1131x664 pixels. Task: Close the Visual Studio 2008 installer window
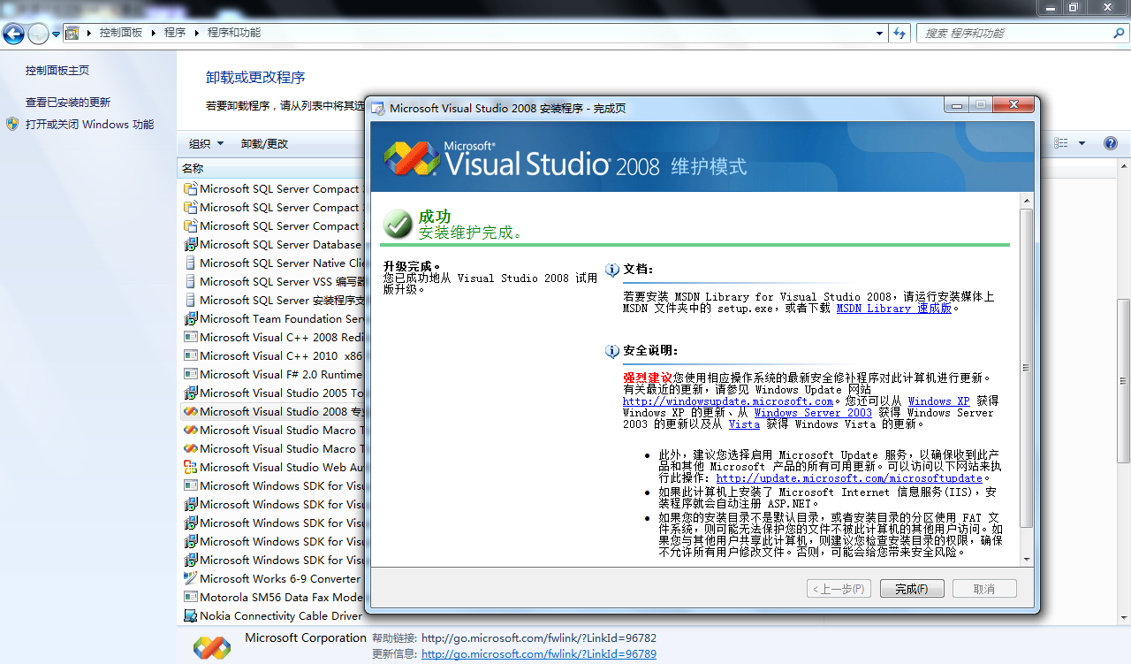pyautogui.click(x=1013, y=105)
